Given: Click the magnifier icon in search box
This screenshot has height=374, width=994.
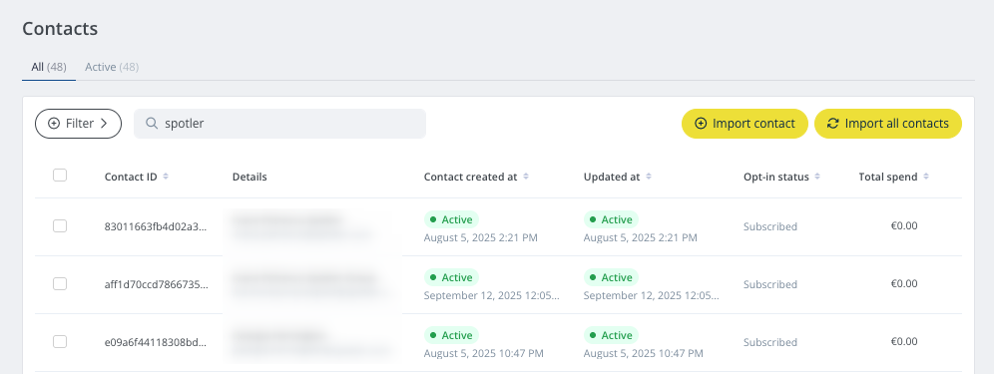Looking at the screenshot, I should 152,124.
